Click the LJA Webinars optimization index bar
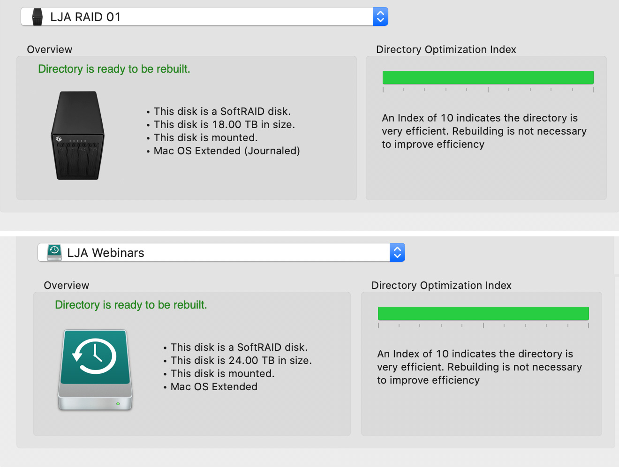This screenshot has width=619, height=469. [x=483, y=313]
